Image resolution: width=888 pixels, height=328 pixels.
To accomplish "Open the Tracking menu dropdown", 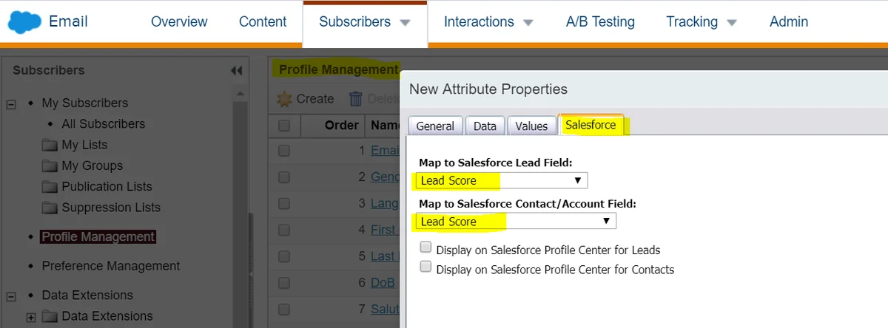I will click(732, 23).
